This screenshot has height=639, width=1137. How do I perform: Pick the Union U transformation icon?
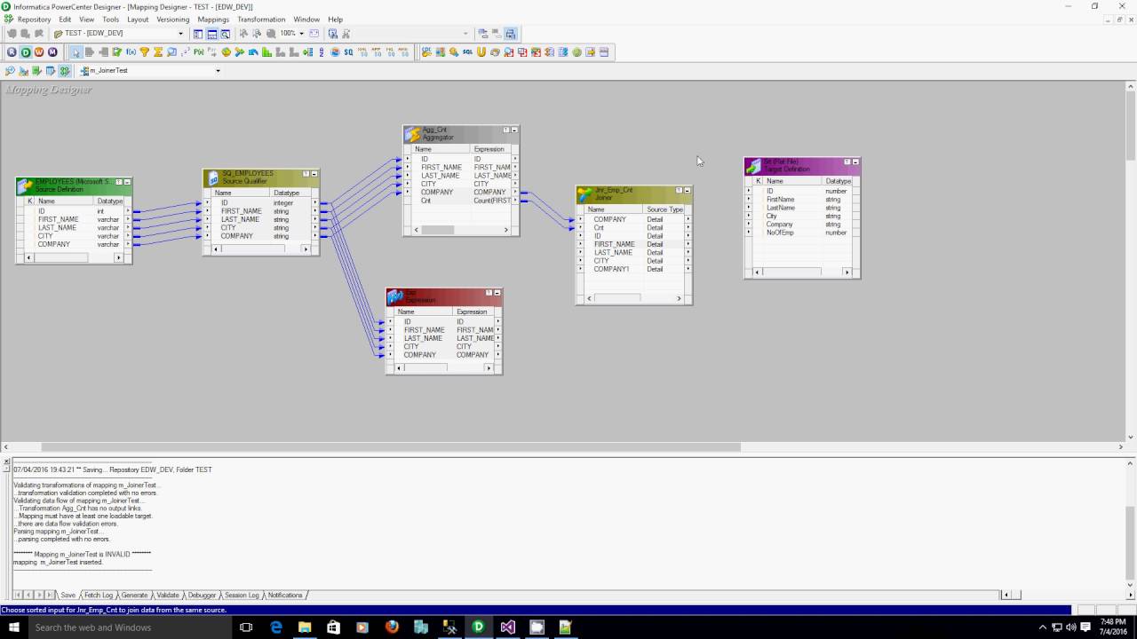[x=481, y=52]
